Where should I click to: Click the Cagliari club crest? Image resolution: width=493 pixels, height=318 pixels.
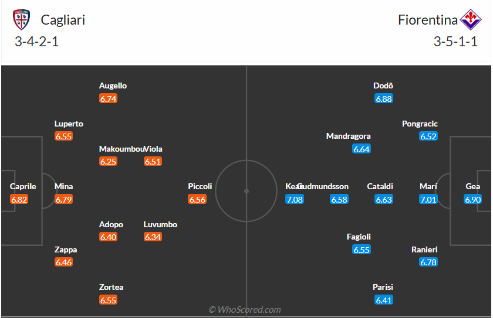click(x=22, y=20)
